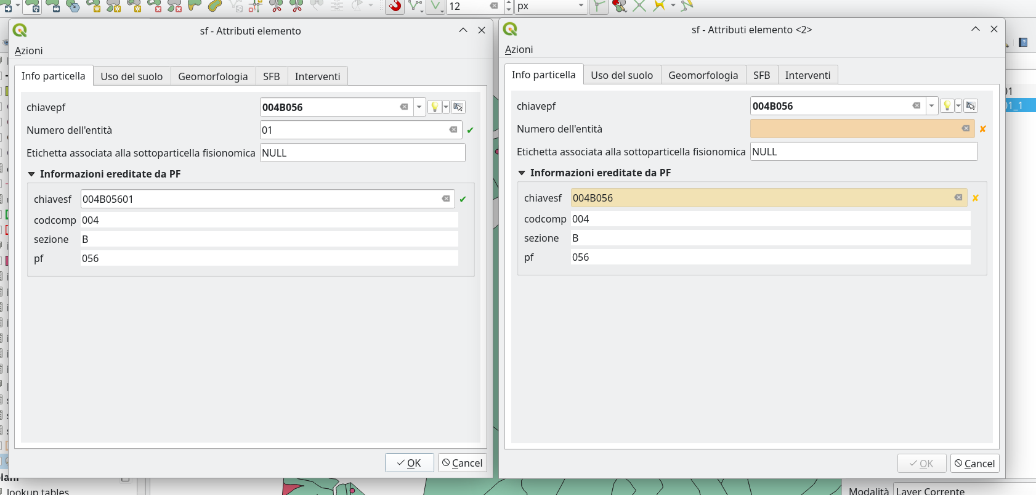Select feature on map icon in <2> dialog
Viewport: 1036px width, 495px height.
pos(971,106)
